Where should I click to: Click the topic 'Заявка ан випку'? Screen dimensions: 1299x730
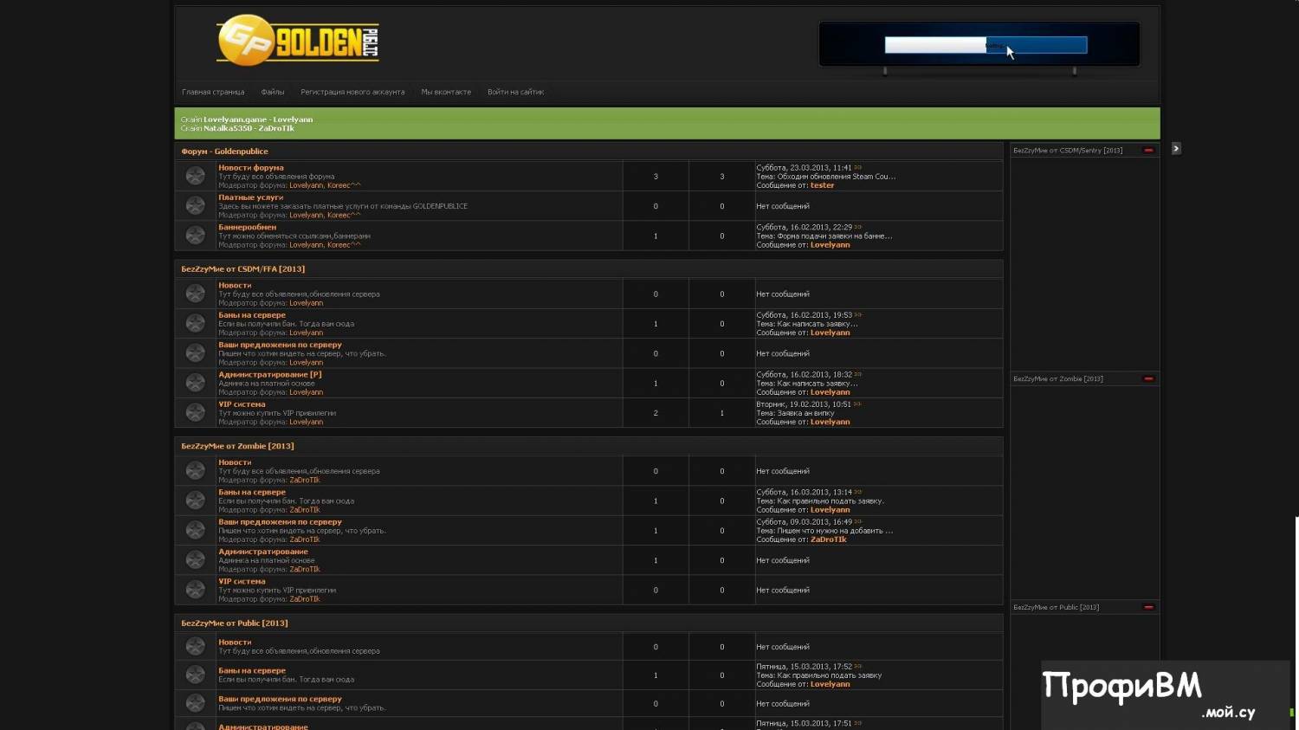[x=805, y=413]
